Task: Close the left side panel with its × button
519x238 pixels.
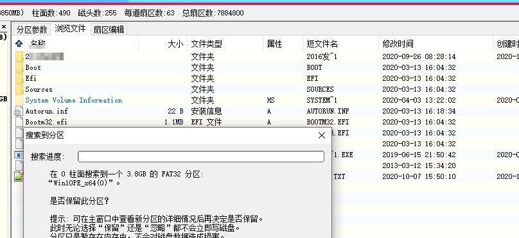Action: 4,26
